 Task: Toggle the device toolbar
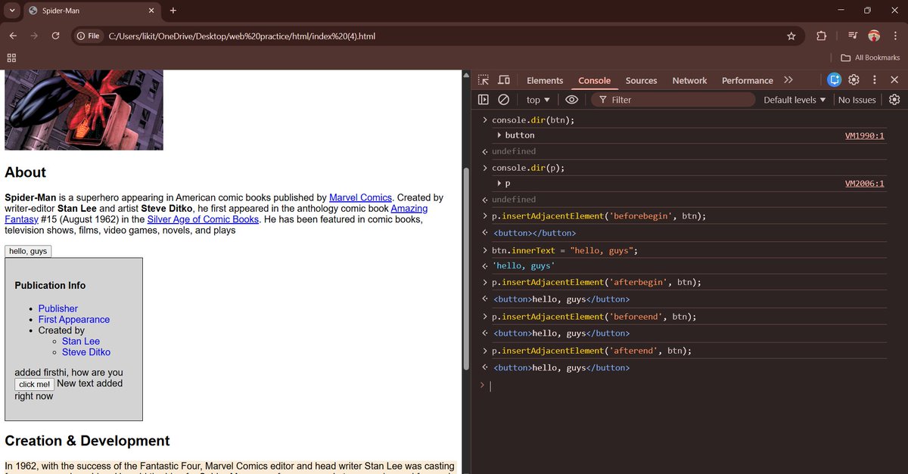pos(504,79)
